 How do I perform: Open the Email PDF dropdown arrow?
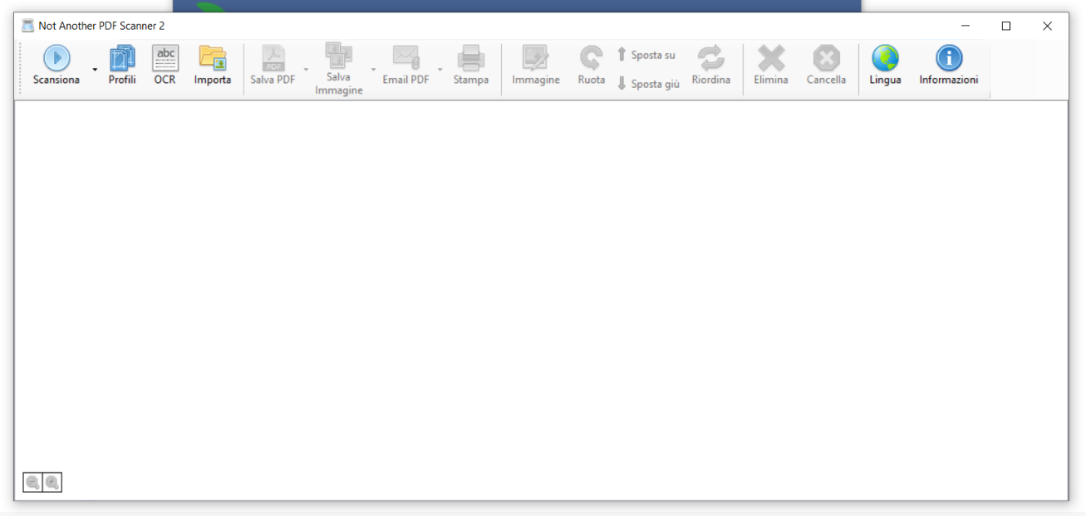click(440, 70)
